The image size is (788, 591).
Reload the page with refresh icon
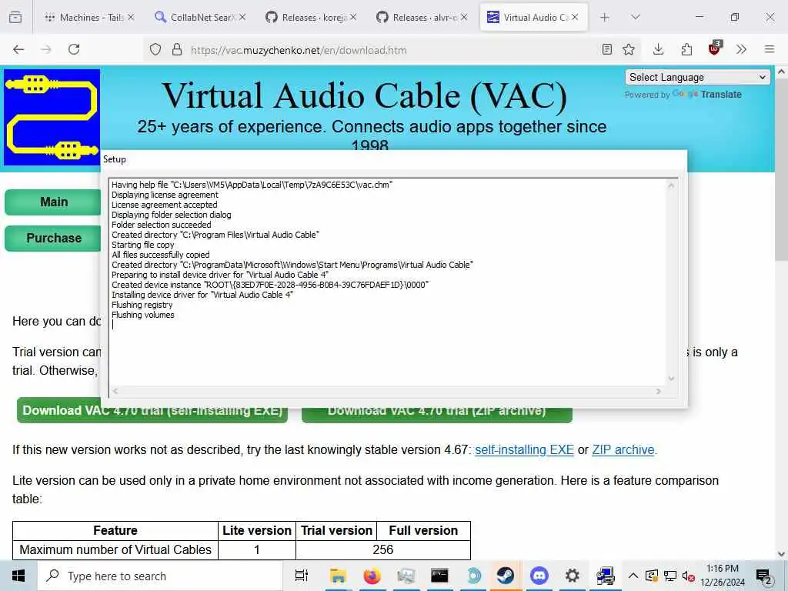pos(74,49)
